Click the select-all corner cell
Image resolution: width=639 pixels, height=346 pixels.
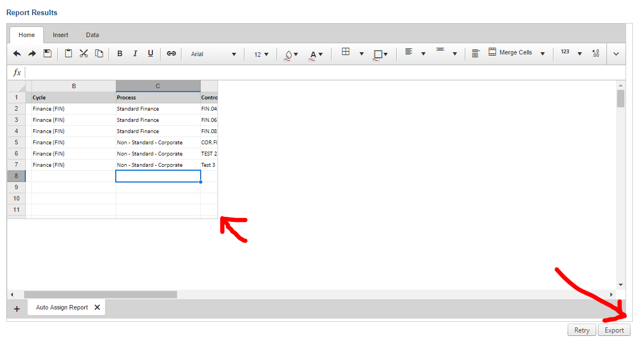16,86
